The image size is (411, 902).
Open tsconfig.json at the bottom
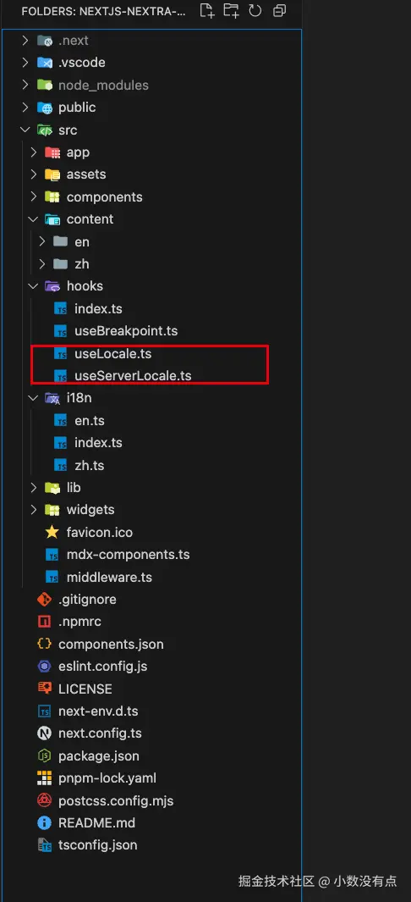[97, 845]
